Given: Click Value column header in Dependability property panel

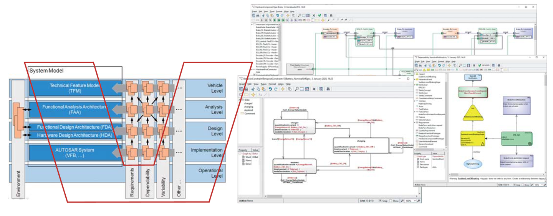Looking at the screenshot, I should pyautogui.click(x=438, y=154).
